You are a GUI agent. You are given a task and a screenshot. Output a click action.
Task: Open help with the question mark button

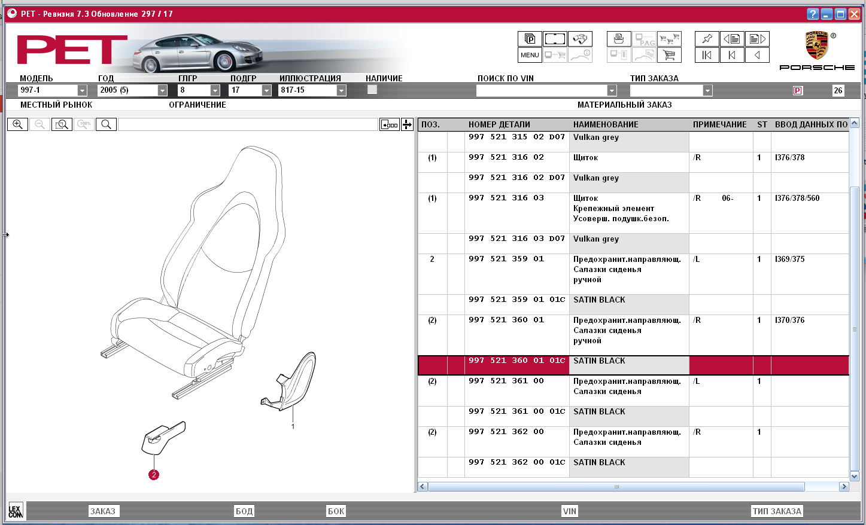click(x=812, y=14)
